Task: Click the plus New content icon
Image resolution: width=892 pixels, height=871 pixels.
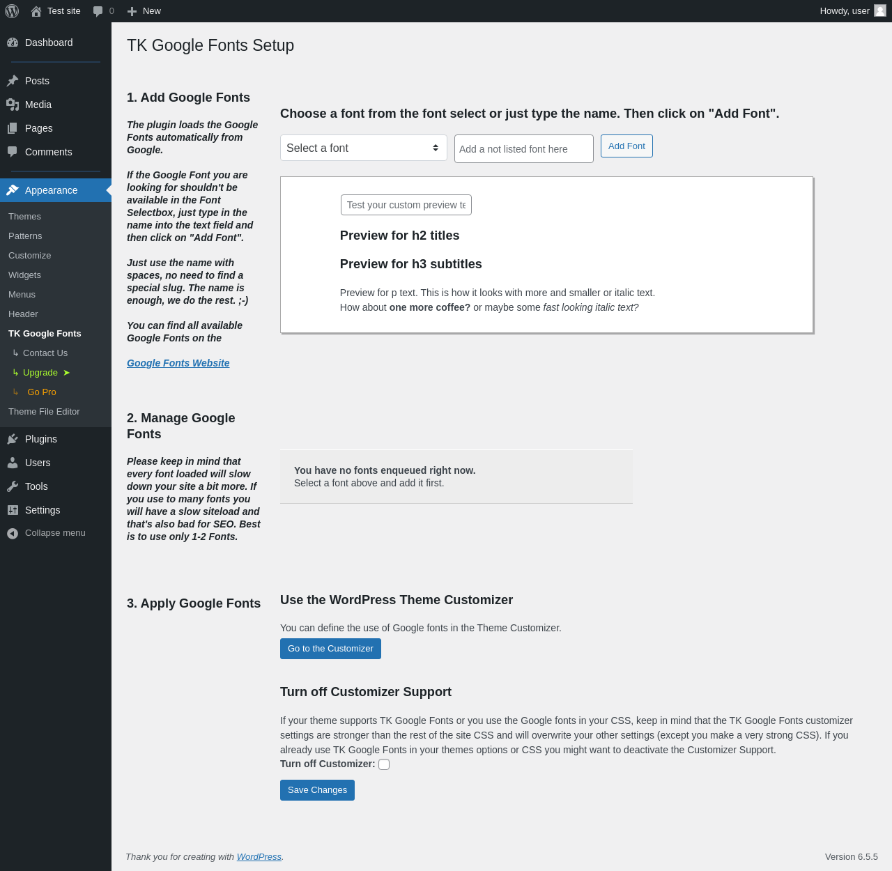Action: 132,11
